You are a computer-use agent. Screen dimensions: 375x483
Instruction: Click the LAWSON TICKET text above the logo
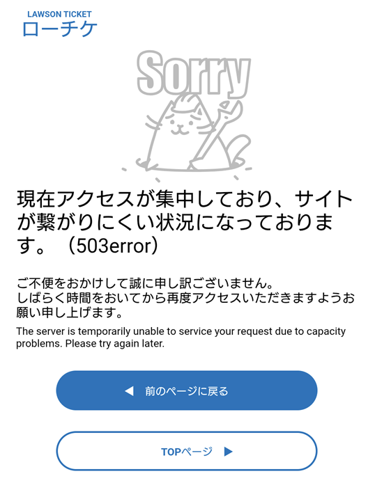[x=59, y=14]
